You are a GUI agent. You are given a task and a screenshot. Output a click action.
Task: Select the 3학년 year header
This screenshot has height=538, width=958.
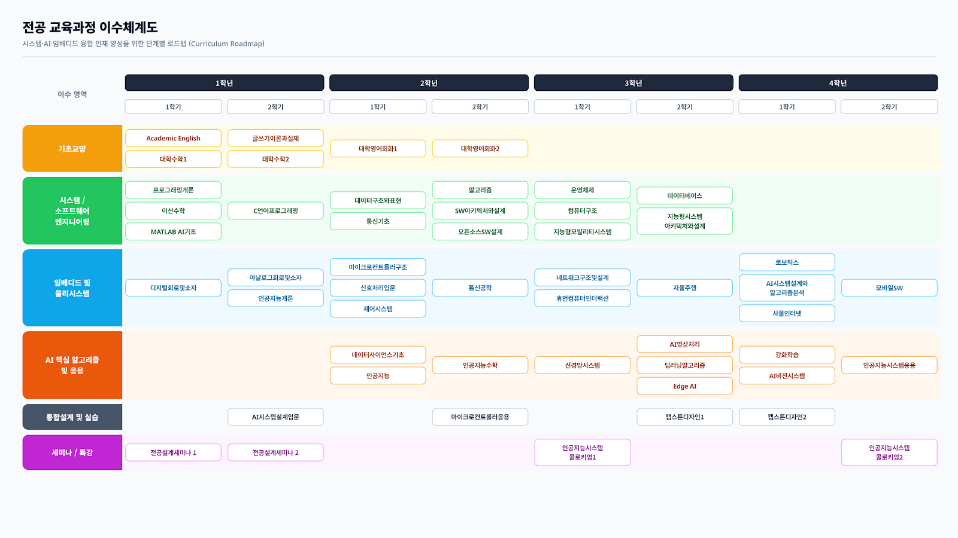633,82
